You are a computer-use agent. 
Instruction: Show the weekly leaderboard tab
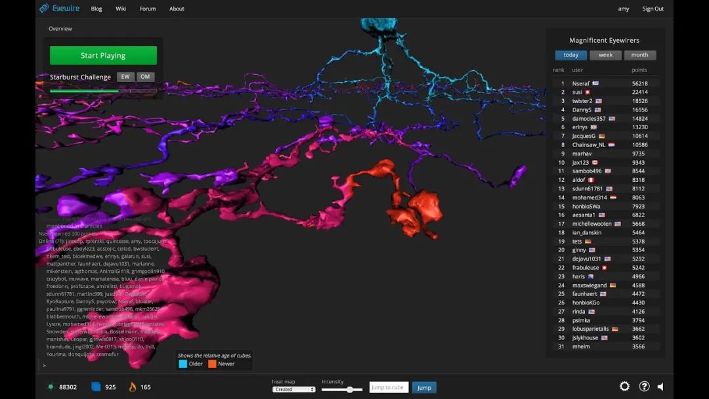click(x=605, y=55)
